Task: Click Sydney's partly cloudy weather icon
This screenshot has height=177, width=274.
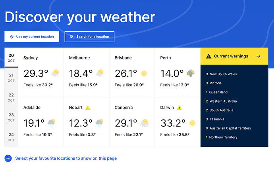Action: pos(55,73)
